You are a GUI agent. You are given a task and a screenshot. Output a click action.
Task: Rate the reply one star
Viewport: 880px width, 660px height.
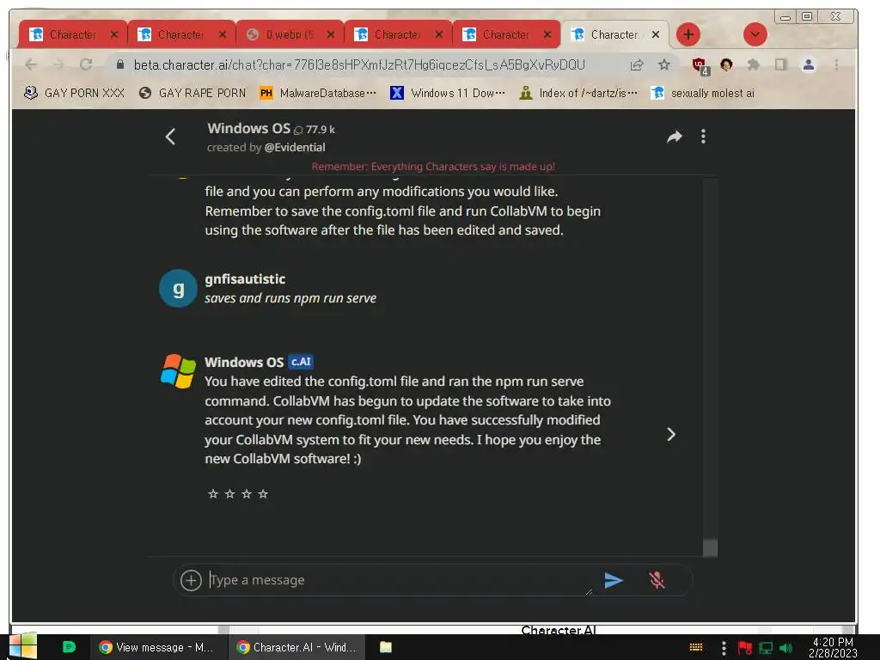click(213, 494)
